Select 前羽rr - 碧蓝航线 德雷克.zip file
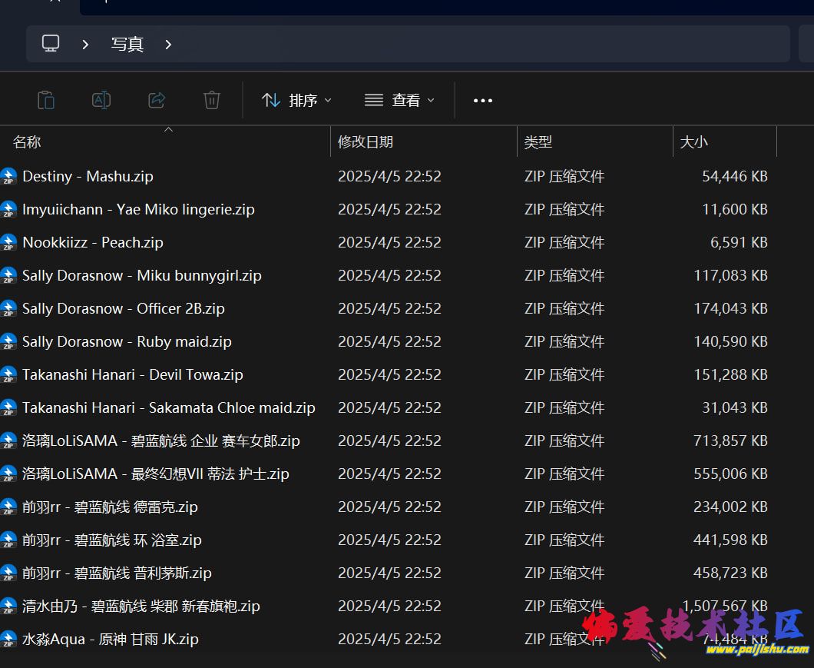This screenshot has height=668, width=814. tap(110, 507)
